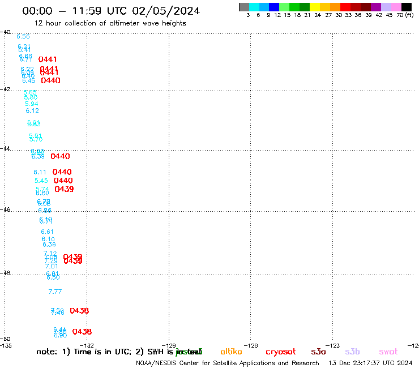Click the gray swatch in the color scale
The height and width of the screenshot is (368, 419).
coord(244,7)
